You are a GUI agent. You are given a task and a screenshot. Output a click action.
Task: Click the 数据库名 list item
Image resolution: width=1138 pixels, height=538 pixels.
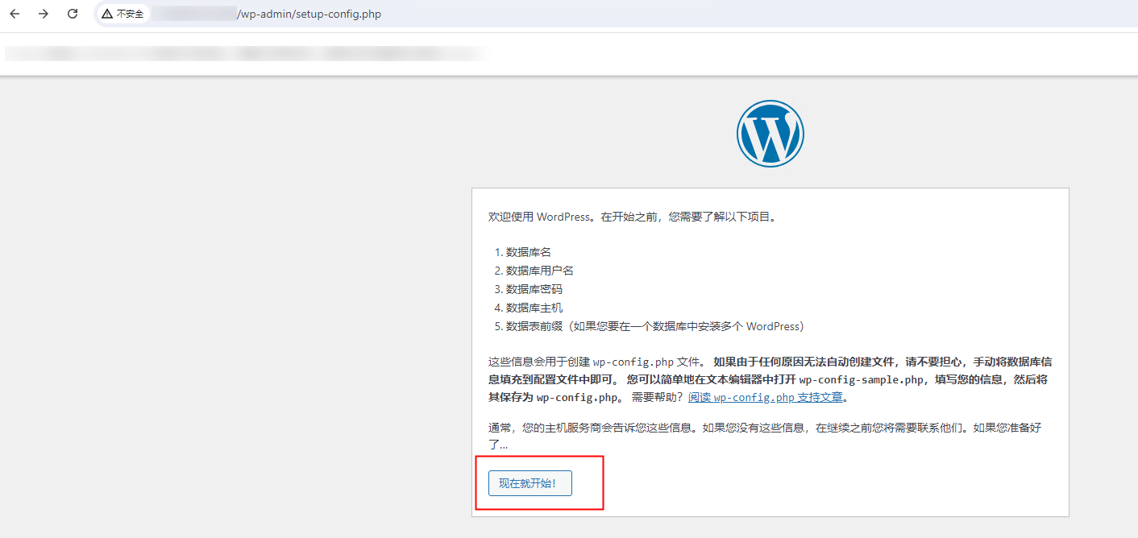529,252
